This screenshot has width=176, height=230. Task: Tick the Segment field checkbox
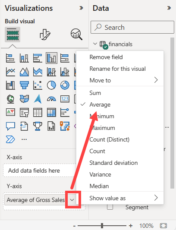click(x=110, y=207)
